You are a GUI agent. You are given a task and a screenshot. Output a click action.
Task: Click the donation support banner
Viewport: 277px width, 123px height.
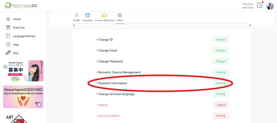23,97
